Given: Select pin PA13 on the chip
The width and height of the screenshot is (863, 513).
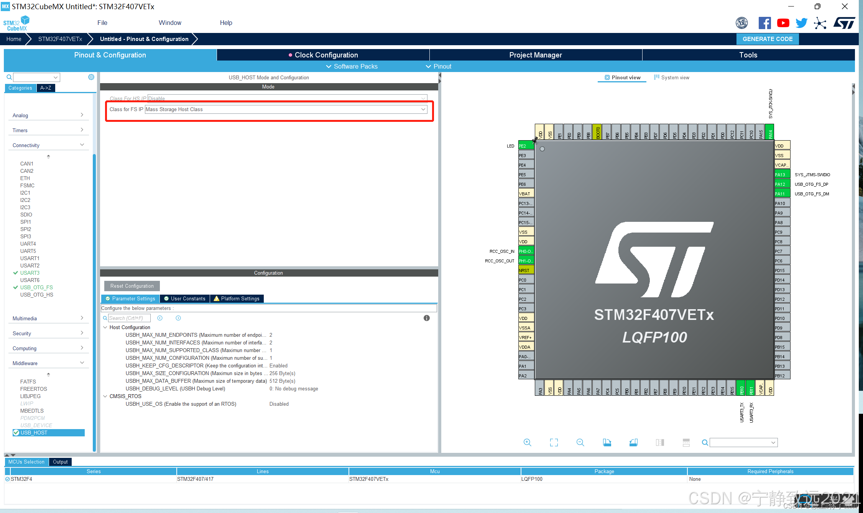Looking at the screenshot, I should pos(782,174).
